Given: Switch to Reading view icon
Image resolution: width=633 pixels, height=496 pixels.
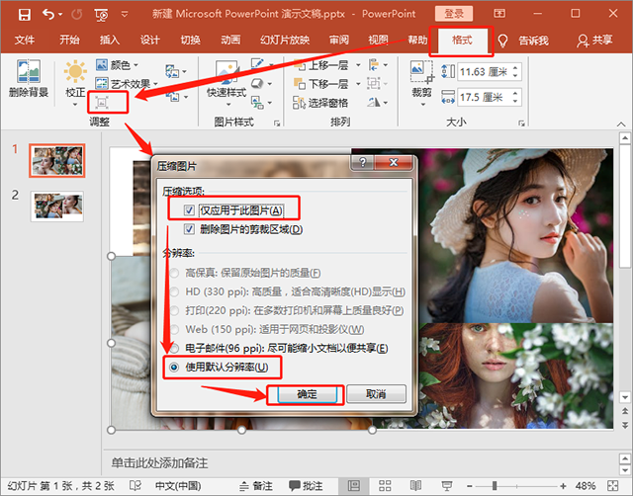Looking at the screenshot, I should [415, 485].
